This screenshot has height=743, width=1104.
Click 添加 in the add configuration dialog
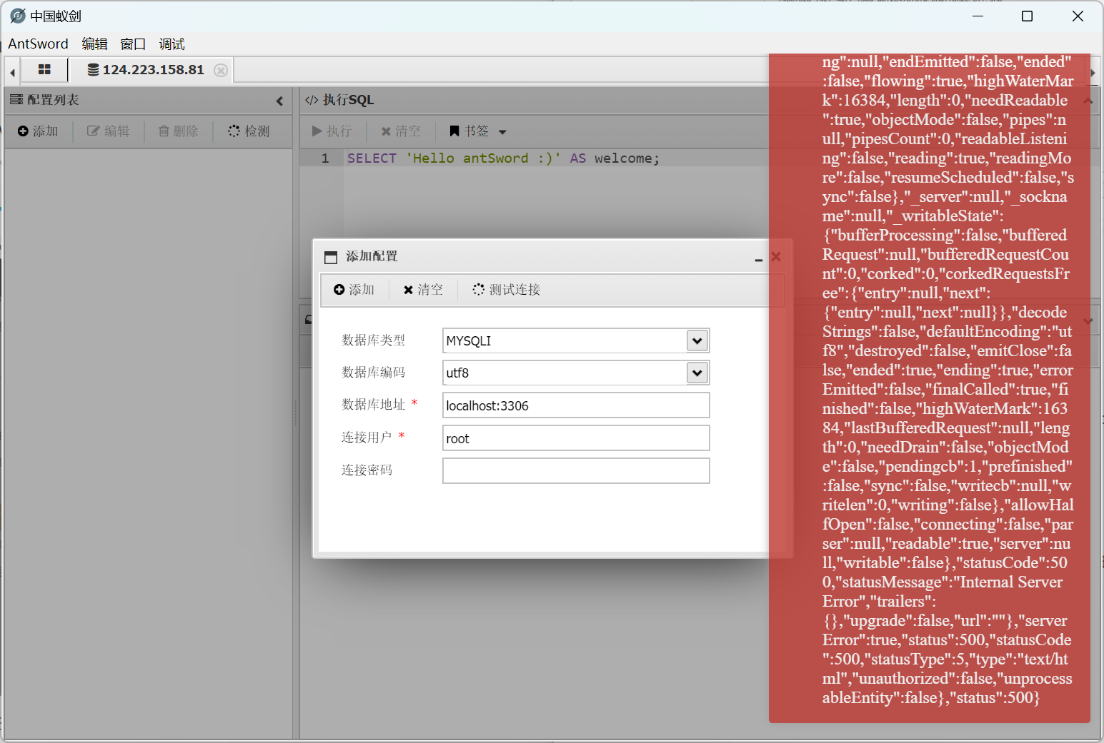click(x=354, y=290)
